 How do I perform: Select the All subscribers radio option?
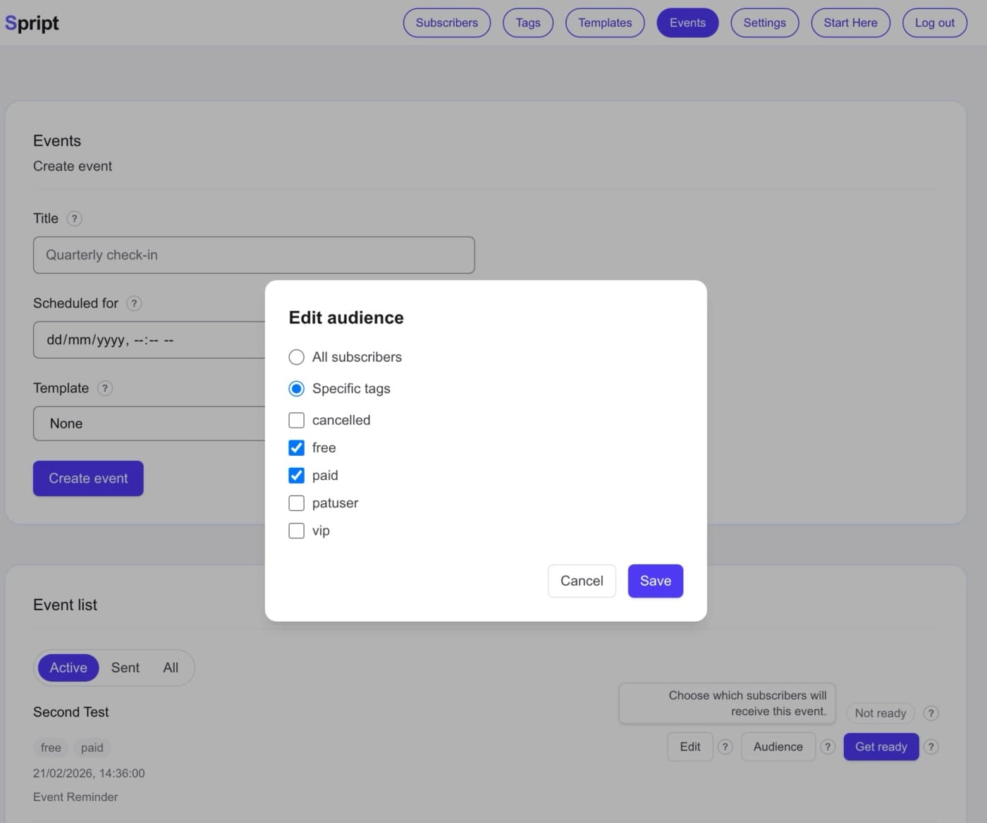pyautogui.click(x=297, y=357)
